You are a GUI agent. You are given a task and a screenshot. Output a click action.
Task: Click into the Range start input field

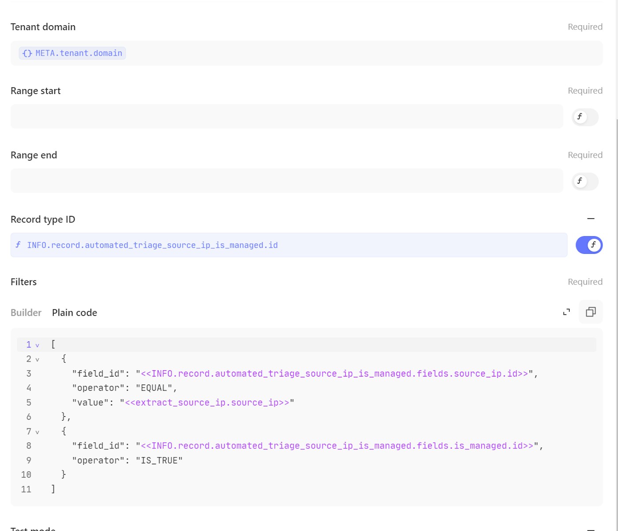point(286,117)
